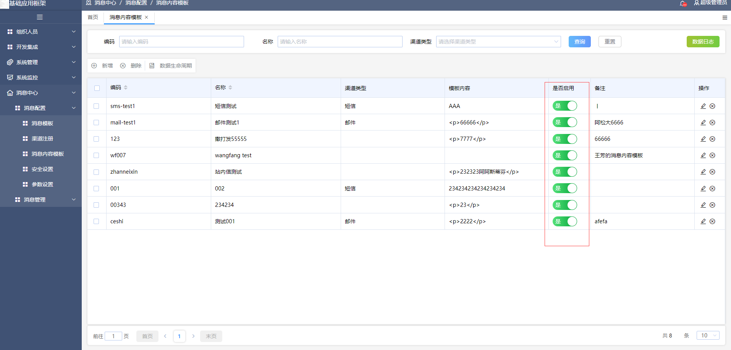Check the checkbox for sms-test1 row
The image size is (731, 350).
[x=96, y=106]
